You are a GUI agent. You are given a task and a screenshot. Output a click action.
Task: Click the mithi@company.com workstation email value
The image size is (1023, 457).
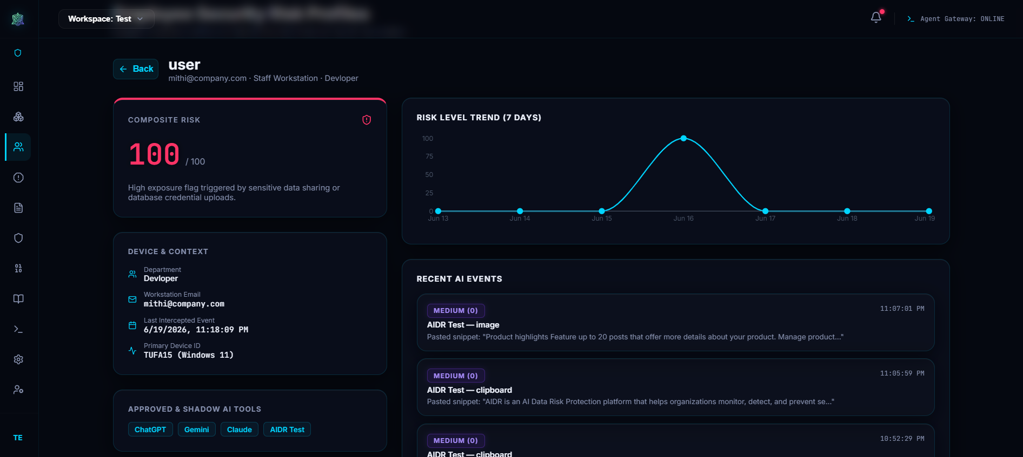[184, 304]
